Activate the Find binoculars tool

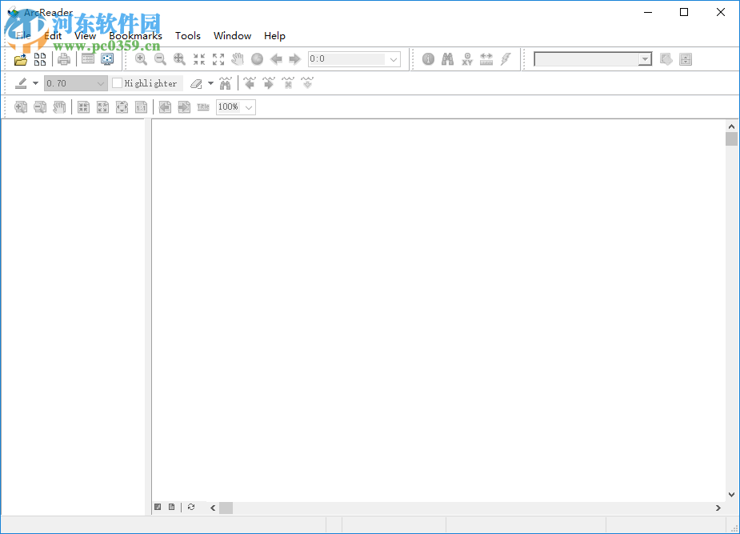(447, 58)
